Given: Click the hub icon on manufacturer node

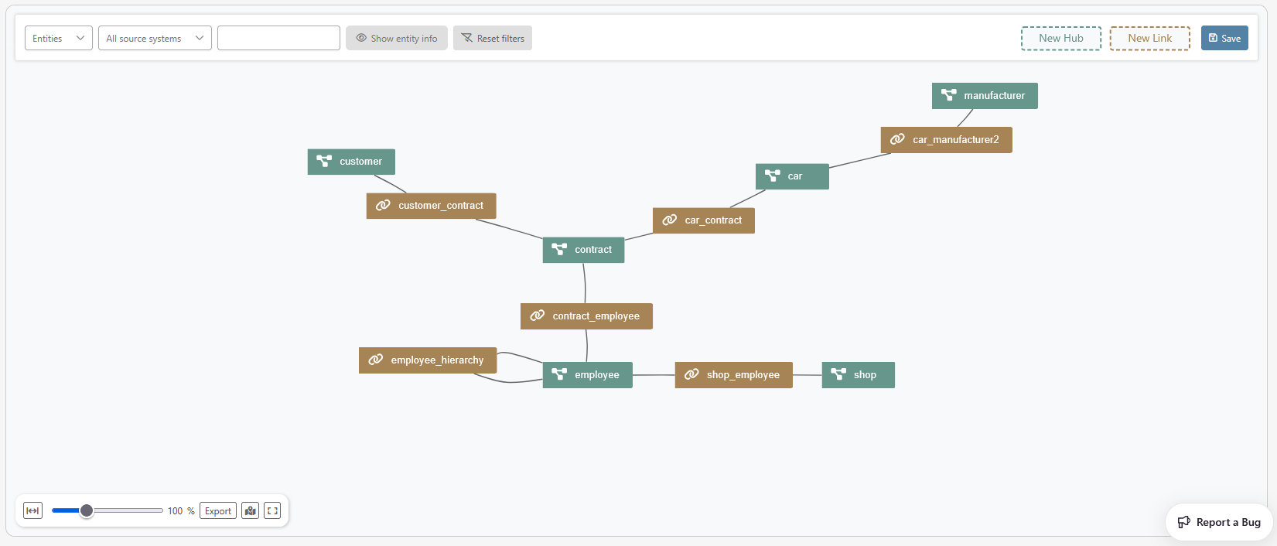Looking at the screenshot, I should pyautogui.click(x=948, y=95).
